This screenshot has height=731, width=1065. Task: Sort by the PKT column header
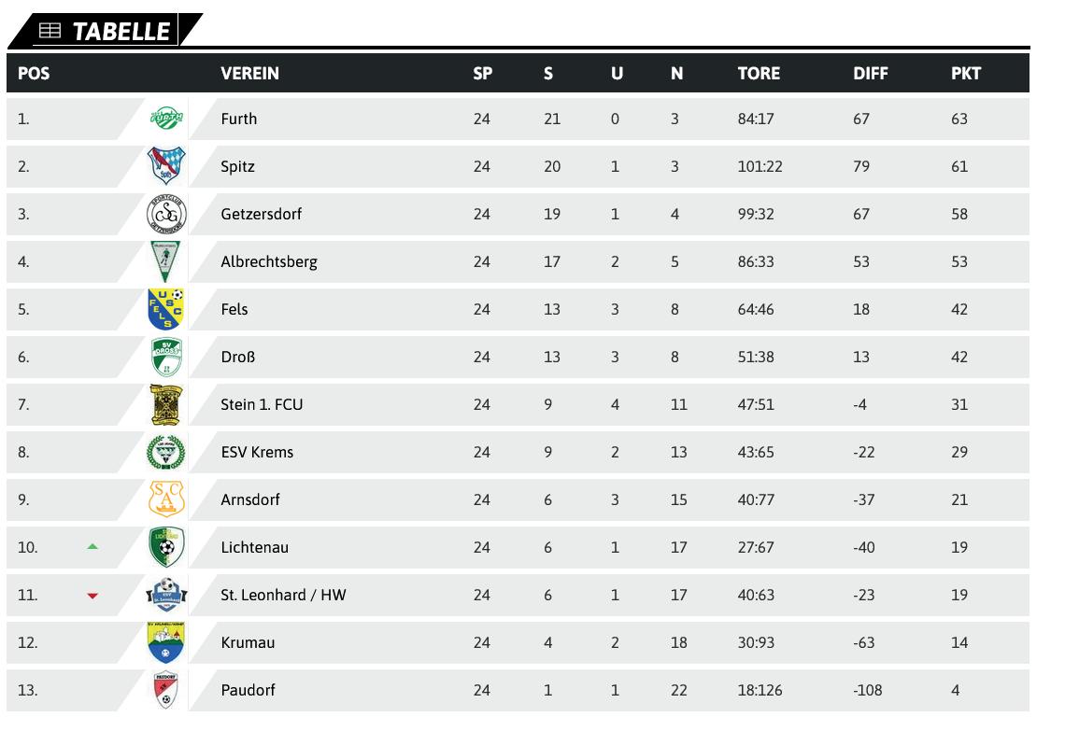[x=966, y=74]
